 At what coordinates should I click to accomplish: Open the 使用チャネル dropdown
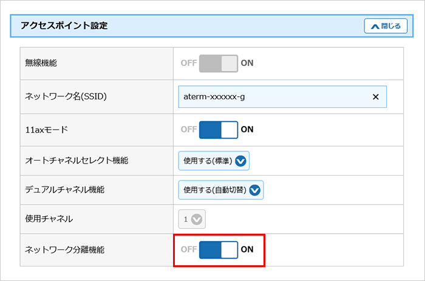pos(190,219)
